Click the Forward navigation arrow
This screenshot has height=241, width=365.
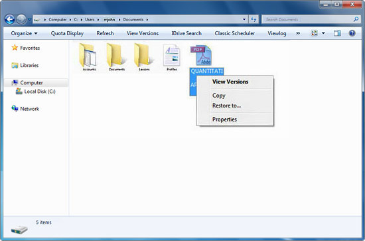point(21,19)
